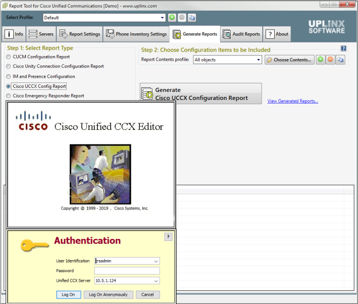
Task: Select the Generate Reports tab
Action: tap(195, 34)
